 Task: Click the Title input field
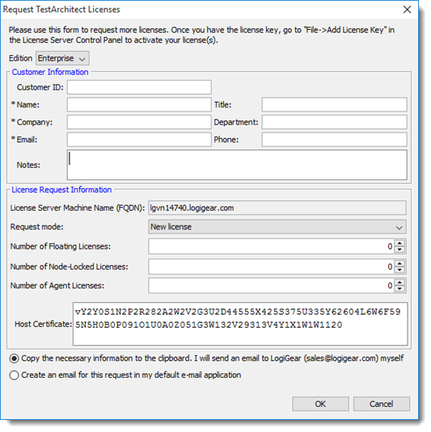[x=335, y=105]
